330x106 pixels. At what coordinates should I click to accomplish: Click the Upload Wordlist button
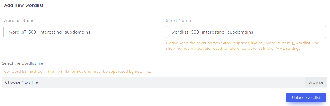[x=306, y=97]
